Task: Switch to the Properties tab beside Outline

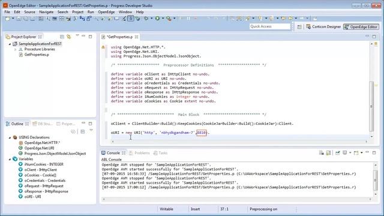Action: click(x=65, y=124)
